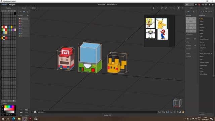Open Yellow Coin project from list
The height and width of the screenshot is (121, 215).
(x=203, y=74)
